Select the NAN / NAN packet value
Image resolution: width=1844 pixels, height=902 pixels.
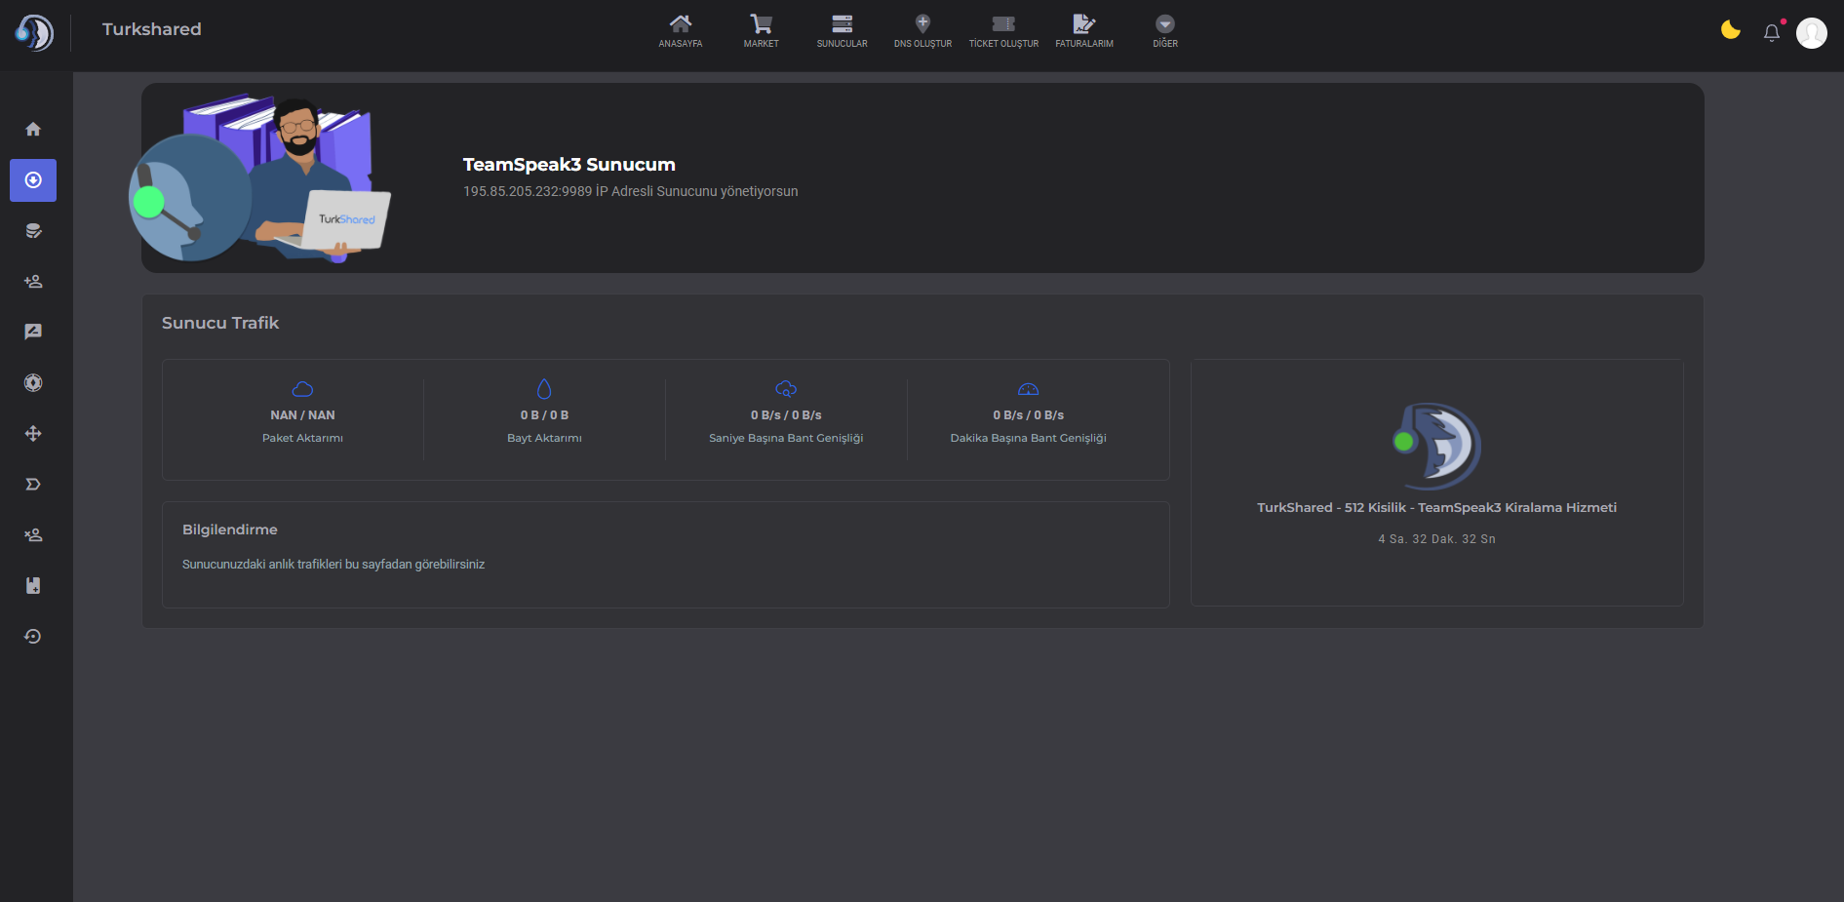302,415
